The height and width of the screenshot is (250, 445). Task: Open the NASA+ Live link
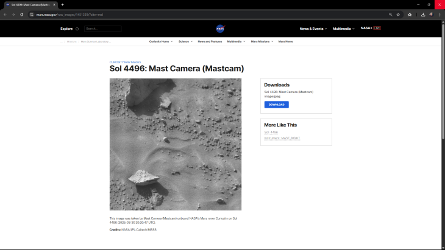tap(370, 28)
